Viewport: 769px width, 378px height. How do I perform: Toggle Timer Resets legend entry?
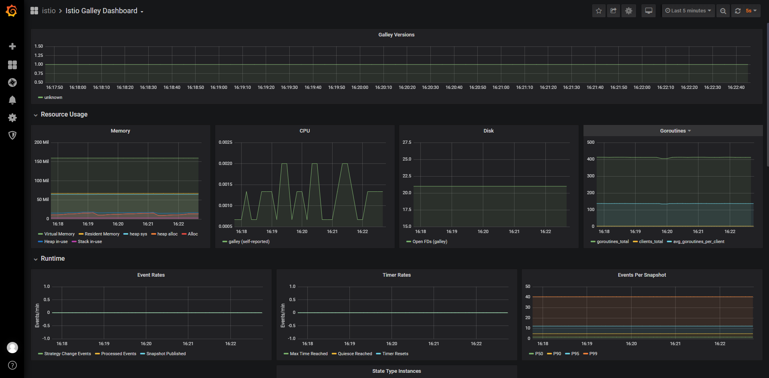(395, 354)
